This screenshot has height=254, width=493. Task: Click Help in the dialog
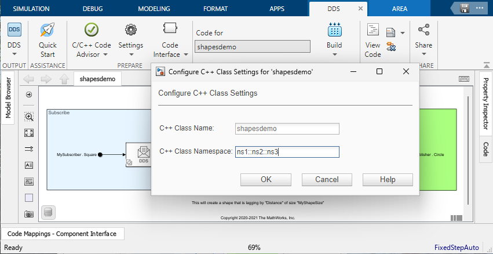pos(388,180)
